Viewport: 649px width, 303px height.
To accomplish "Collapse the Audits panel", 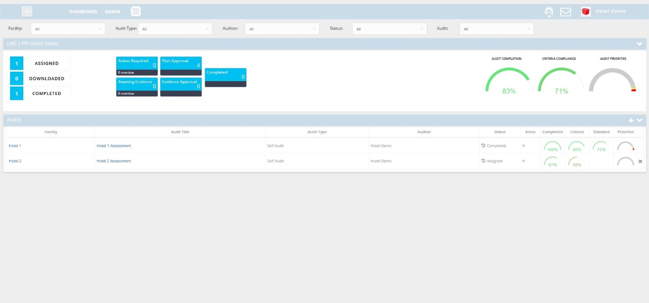I will coord(639,120).
